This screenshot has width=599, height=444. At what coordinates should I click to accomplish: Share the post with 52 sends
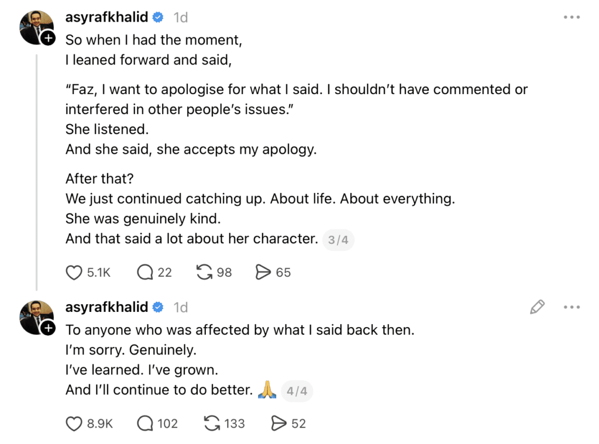[x=279, y=423]
